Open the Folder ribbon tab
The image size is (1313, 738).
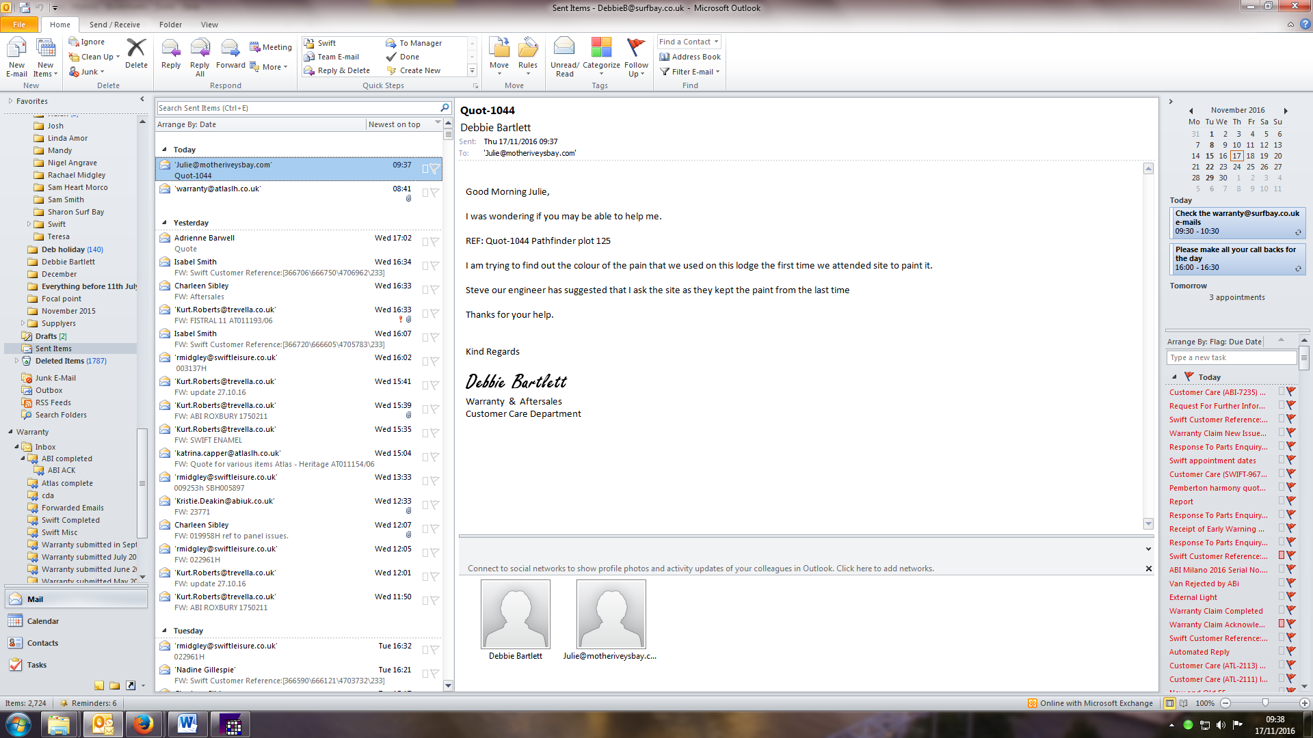click(170, 25)
